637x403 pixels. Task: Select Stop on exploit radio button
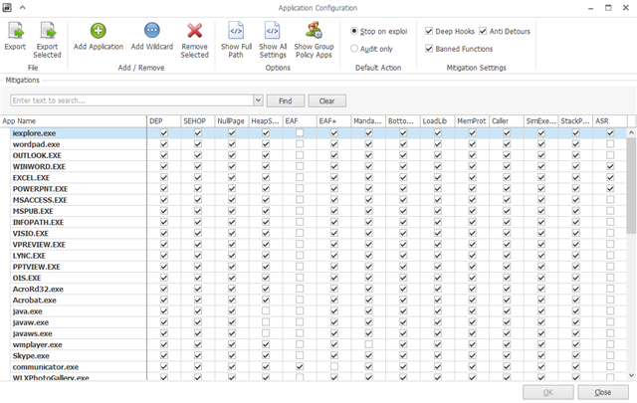[354, 31]
